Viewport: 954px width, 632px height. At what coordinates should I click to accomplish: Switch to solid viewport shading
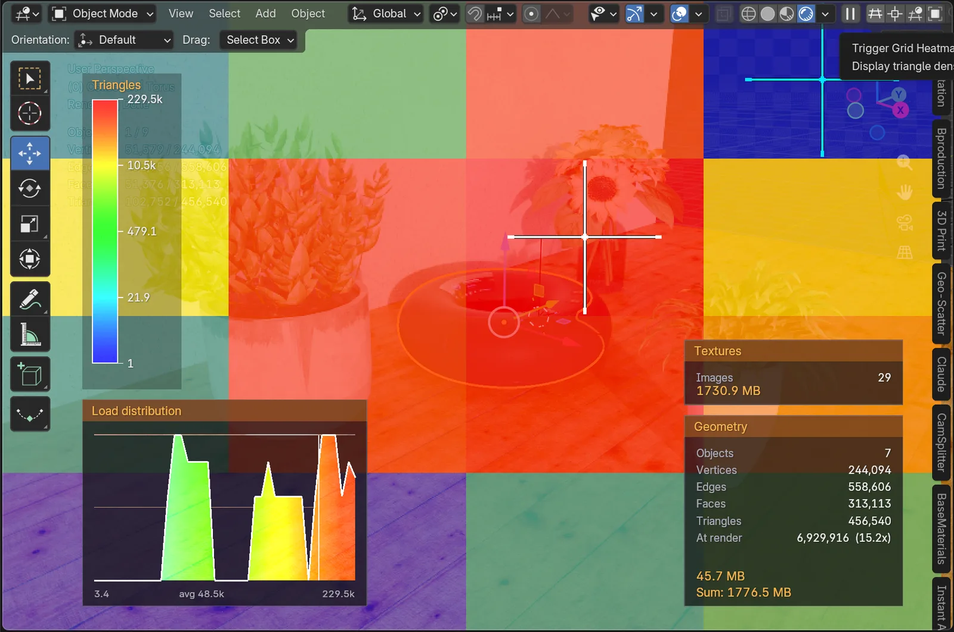(767, 14)
